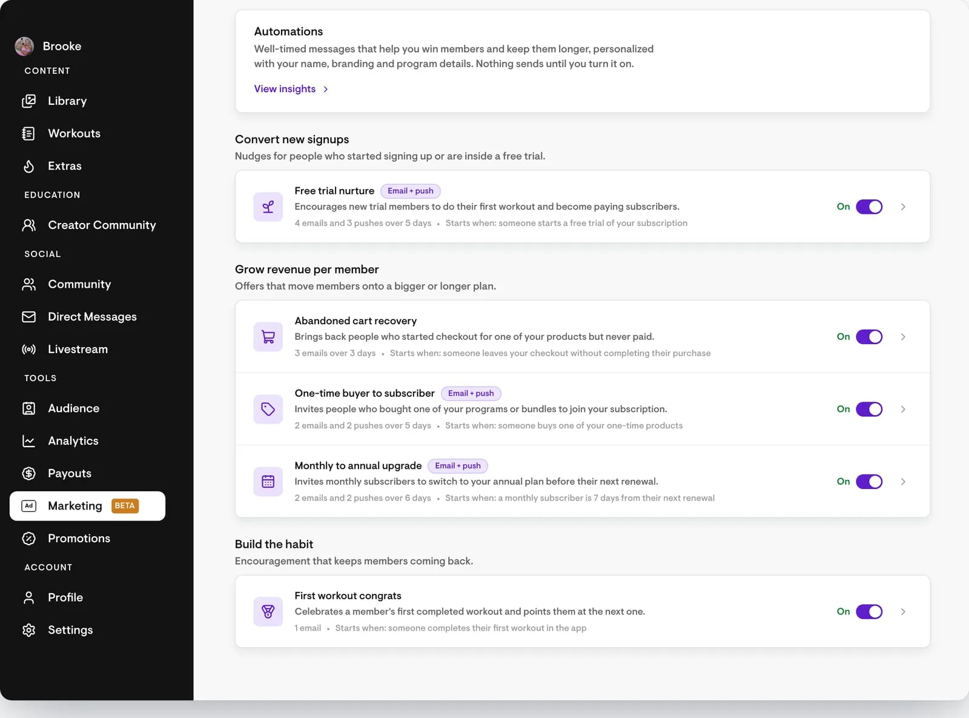Image resolution: width=969 pixels, height=718 pixels.
Task: Click the Library sidebar icon
Action: pyautogui.click(x=28, y=101)
